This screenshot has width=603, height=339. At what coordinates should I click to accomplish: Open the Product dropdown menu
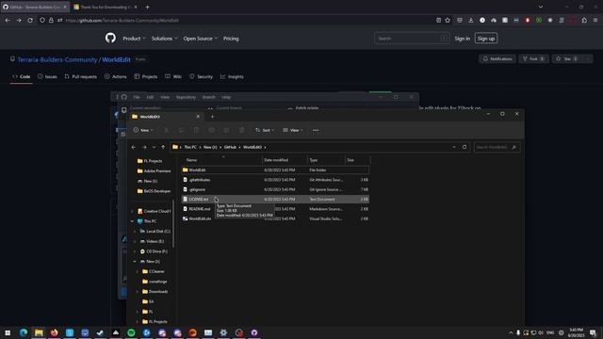point(134,39)
